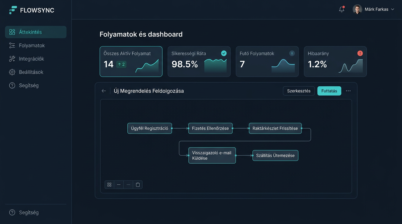Click the Sikerességi Ráta checkmark icon
This screenshot has width=402, height=224.
pos(224,53)
